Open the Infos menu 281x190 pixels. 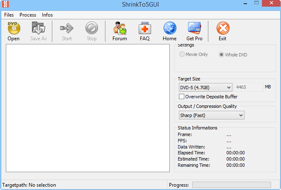(x=47, y=15)
